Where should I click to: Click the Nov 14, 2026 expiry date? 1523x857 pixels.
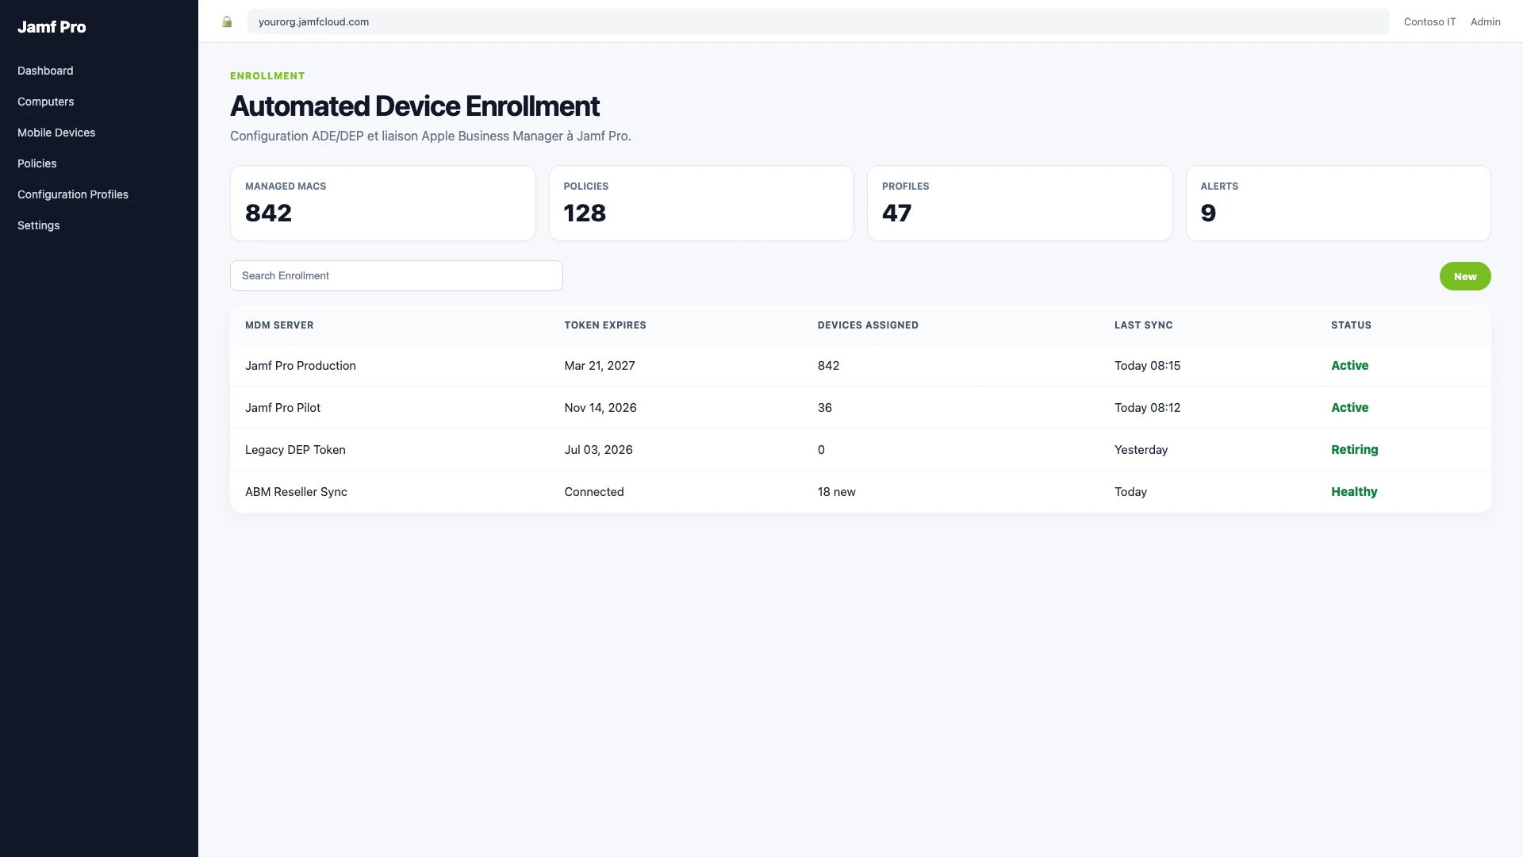coord(600,408)
